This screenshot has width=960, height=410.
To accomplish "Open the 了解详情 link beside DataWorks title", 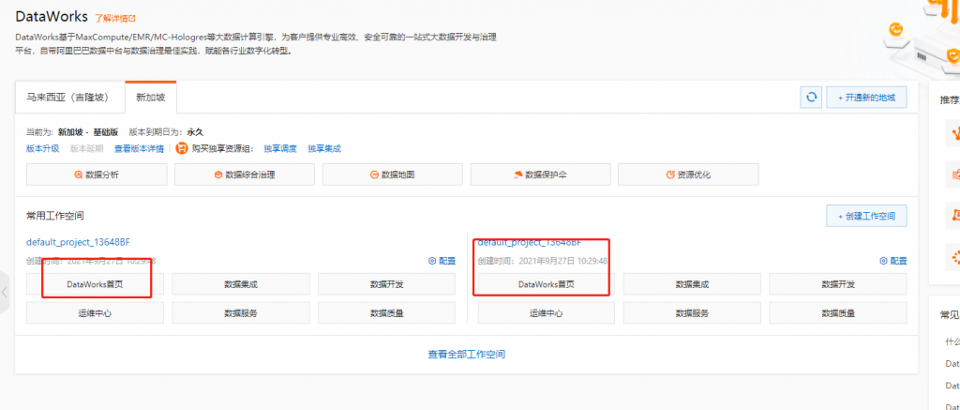I will point(115,18).
